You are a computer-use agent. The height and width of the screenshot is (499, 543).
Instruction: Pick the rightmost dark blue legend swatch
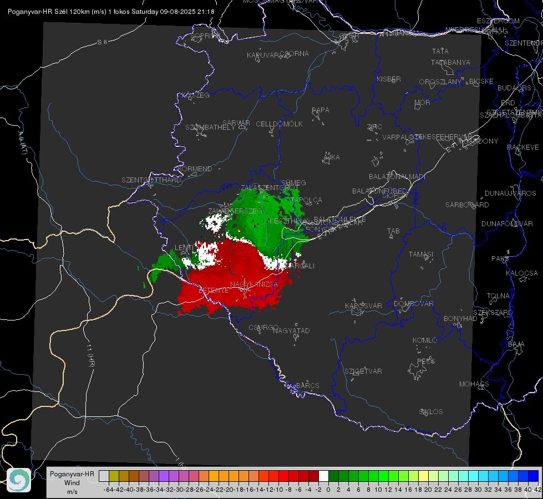click(x=534, y=476)
